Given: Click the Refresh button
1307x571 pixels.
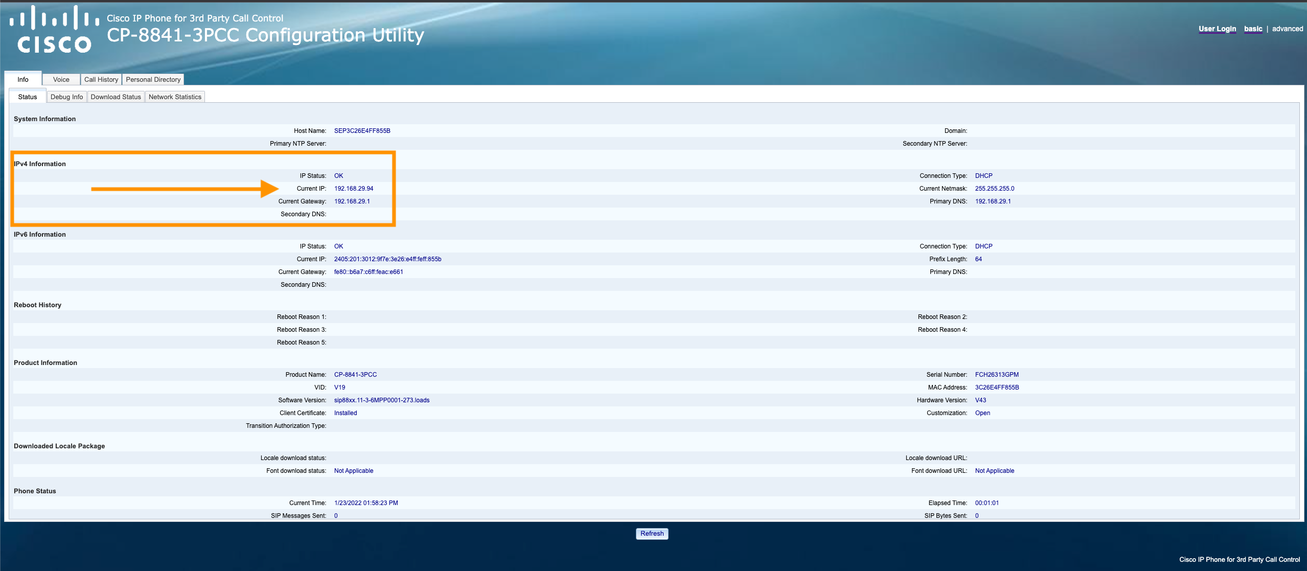Looking at the screenshot, I should point(652,533).
